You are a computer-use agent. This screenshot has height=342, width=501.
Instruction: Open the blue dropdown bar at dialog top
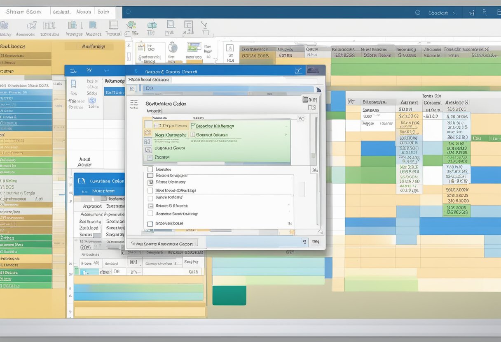(227, 88)
